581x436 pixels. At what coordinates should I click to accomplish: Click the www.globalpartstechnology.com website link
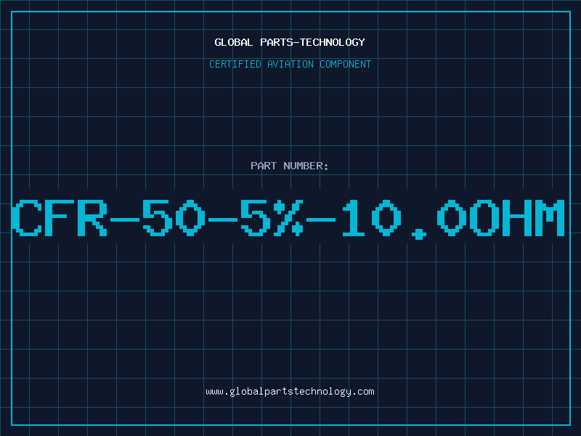[290, 392]
